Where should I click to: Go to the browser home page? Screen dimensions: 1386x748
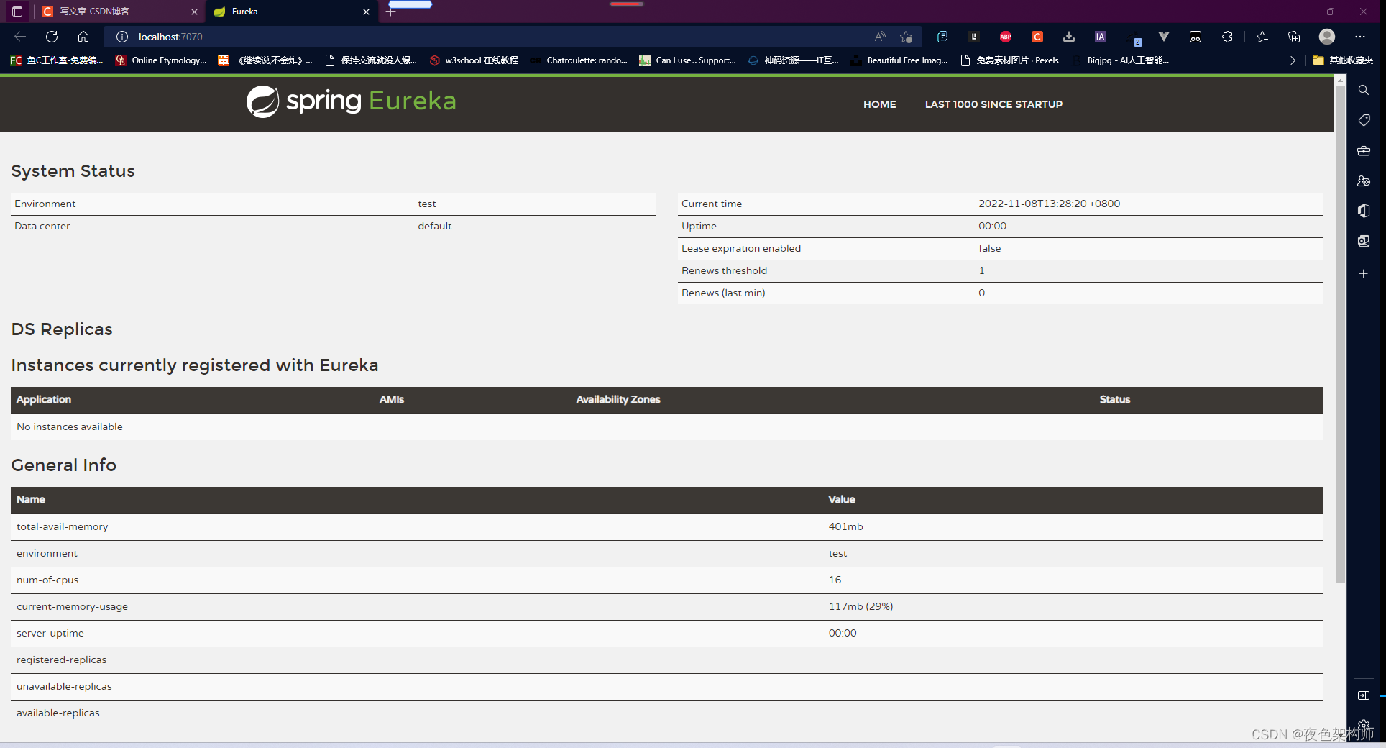tap(83, 37)
